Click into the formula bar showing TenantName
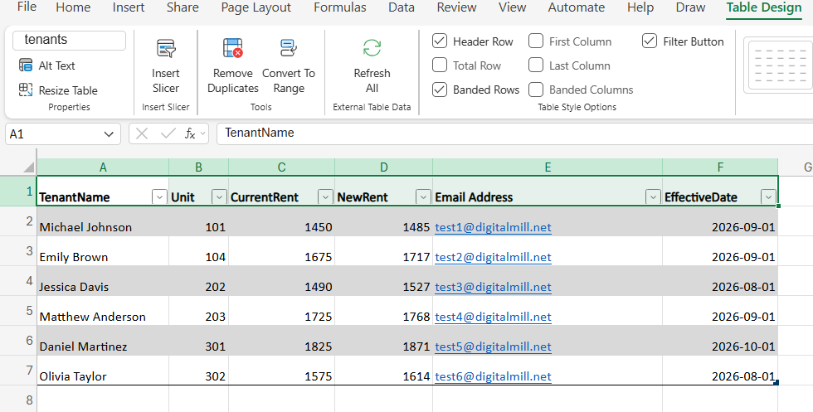 514,133
